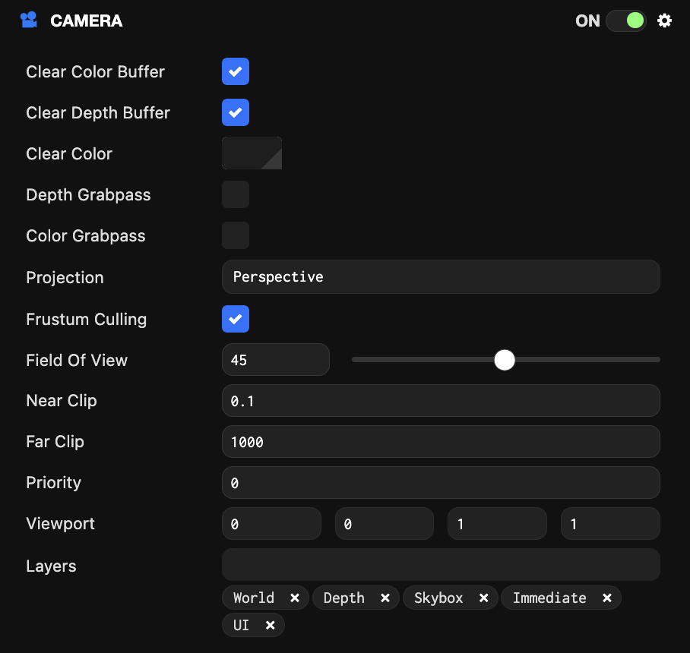Screen dimensions: 690x653
Task: Open the Layers selection field
Action: pos(441,564)
